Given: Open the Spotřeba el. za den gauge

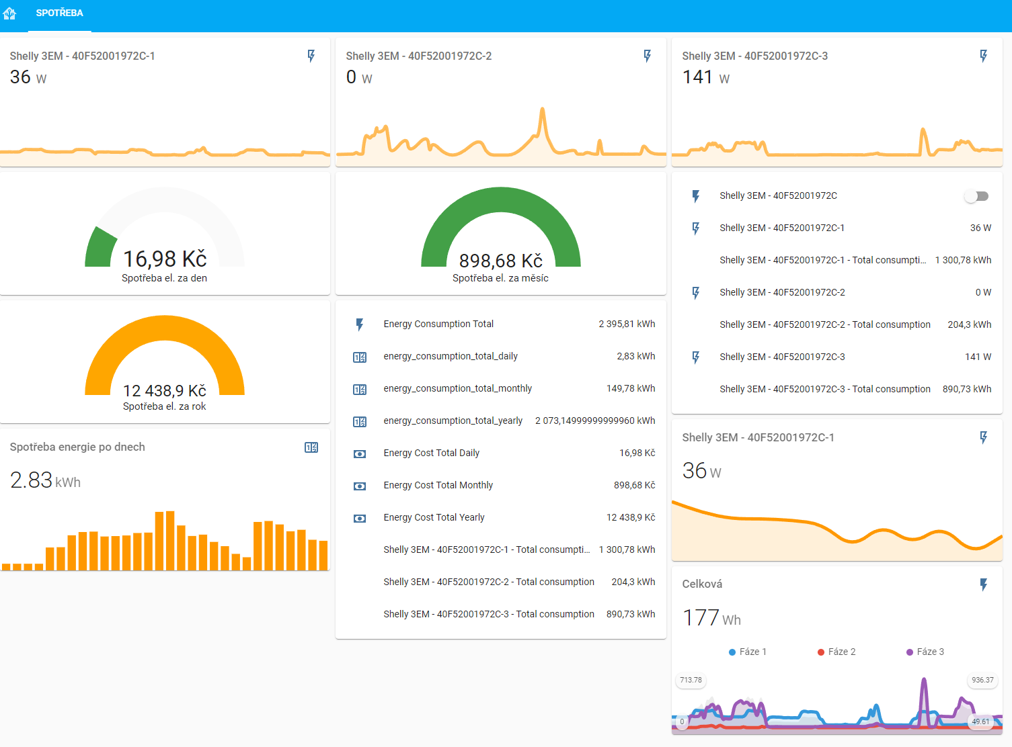Looking at the screenshot, I should (165, 233).
